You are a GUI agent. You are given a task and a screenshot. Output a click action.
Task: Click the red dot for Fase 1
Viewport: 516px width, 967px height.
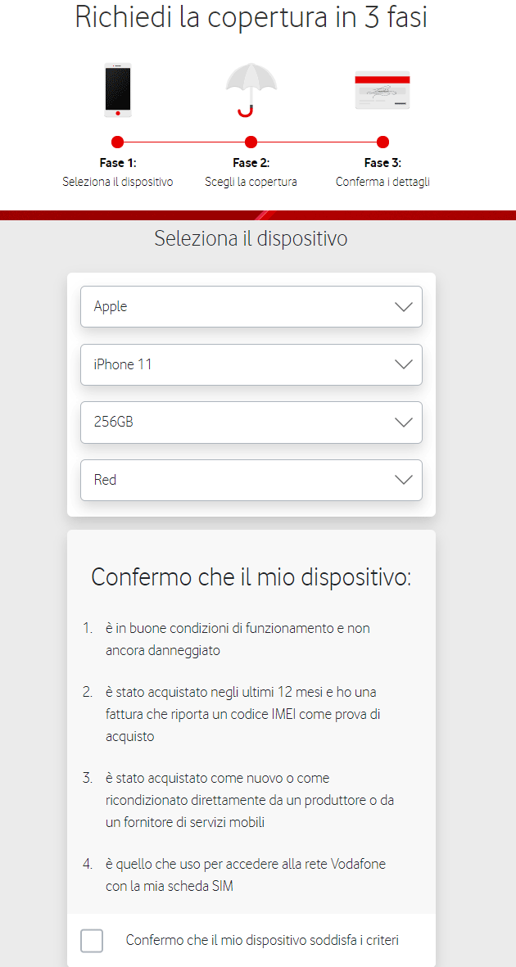pos(117,142)
